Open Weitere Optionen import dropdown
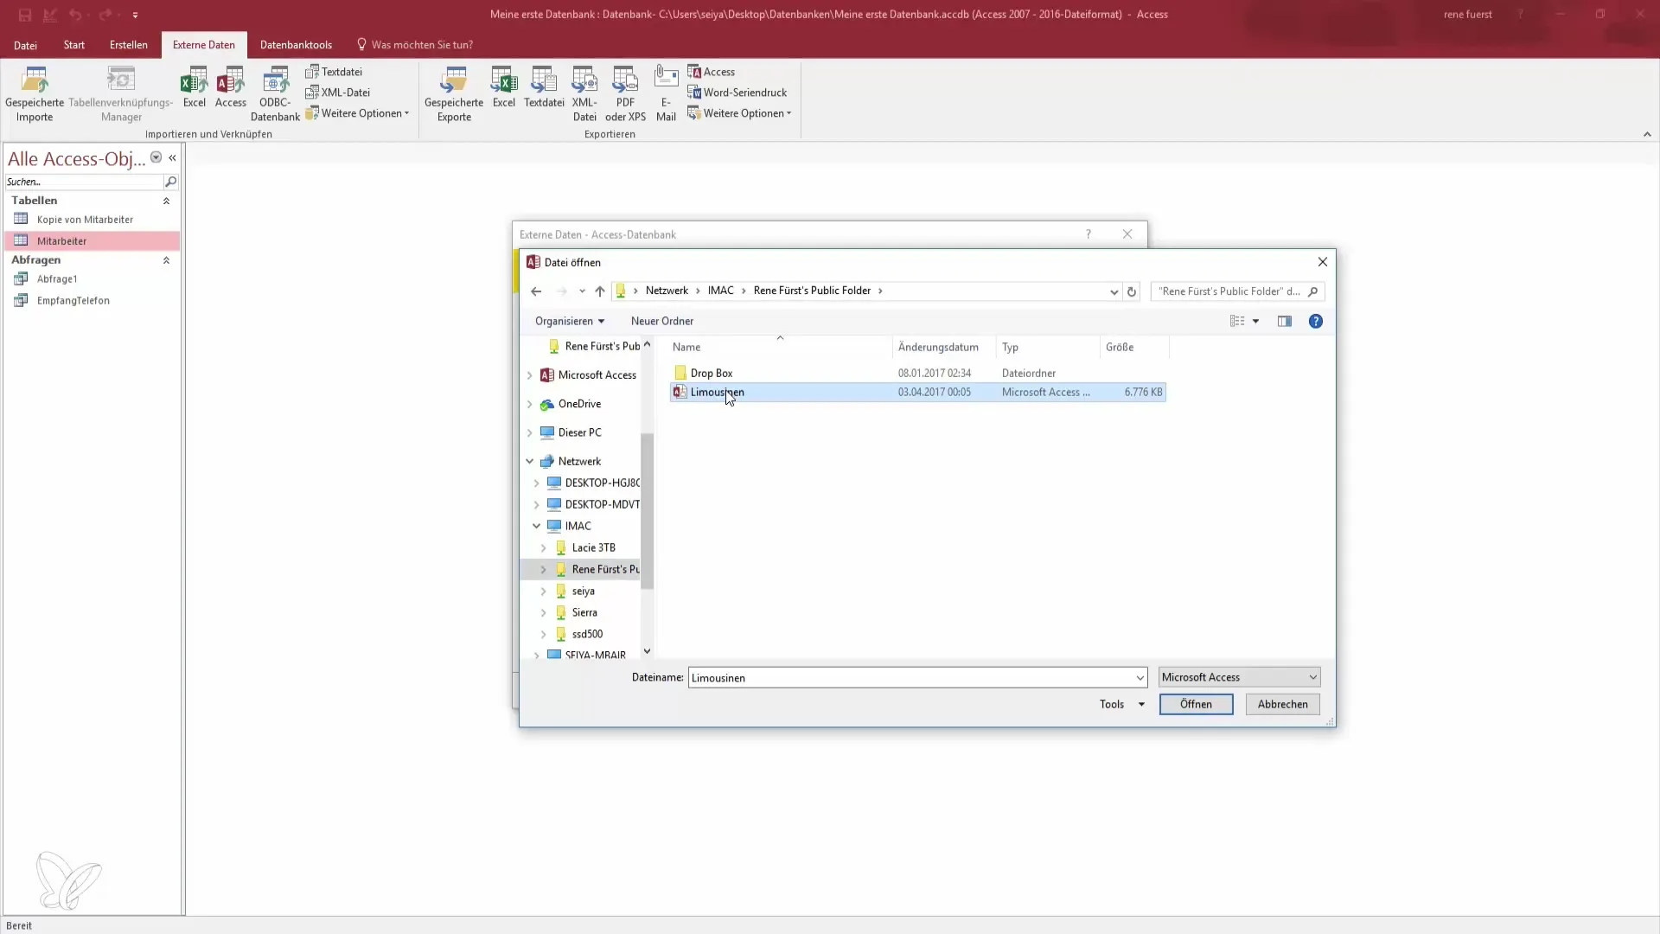This screenshot has width=1660, height=934. [357, 113]
